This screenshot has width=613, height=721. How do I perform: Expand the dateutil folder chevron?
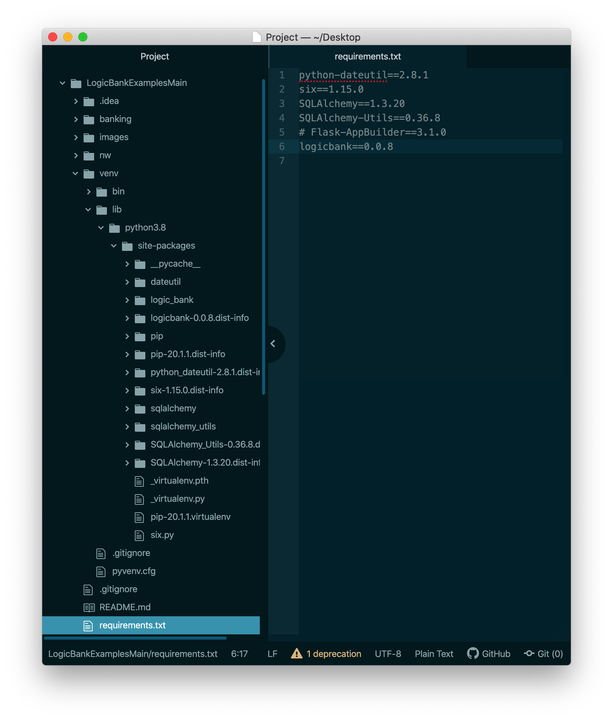click(x=127, y=282)
